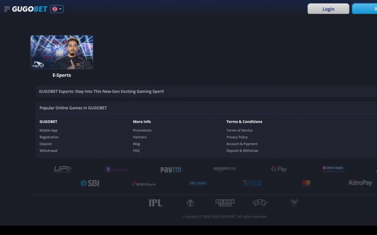This screenshot has width=377, height=235.
Task: Click the Terms & Conditions column heading
Action: (244, 121)
